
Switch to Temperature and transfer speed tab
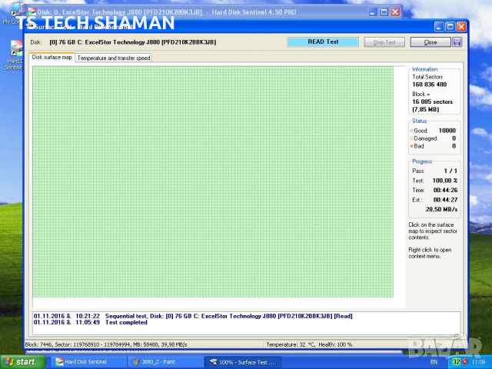115,58
